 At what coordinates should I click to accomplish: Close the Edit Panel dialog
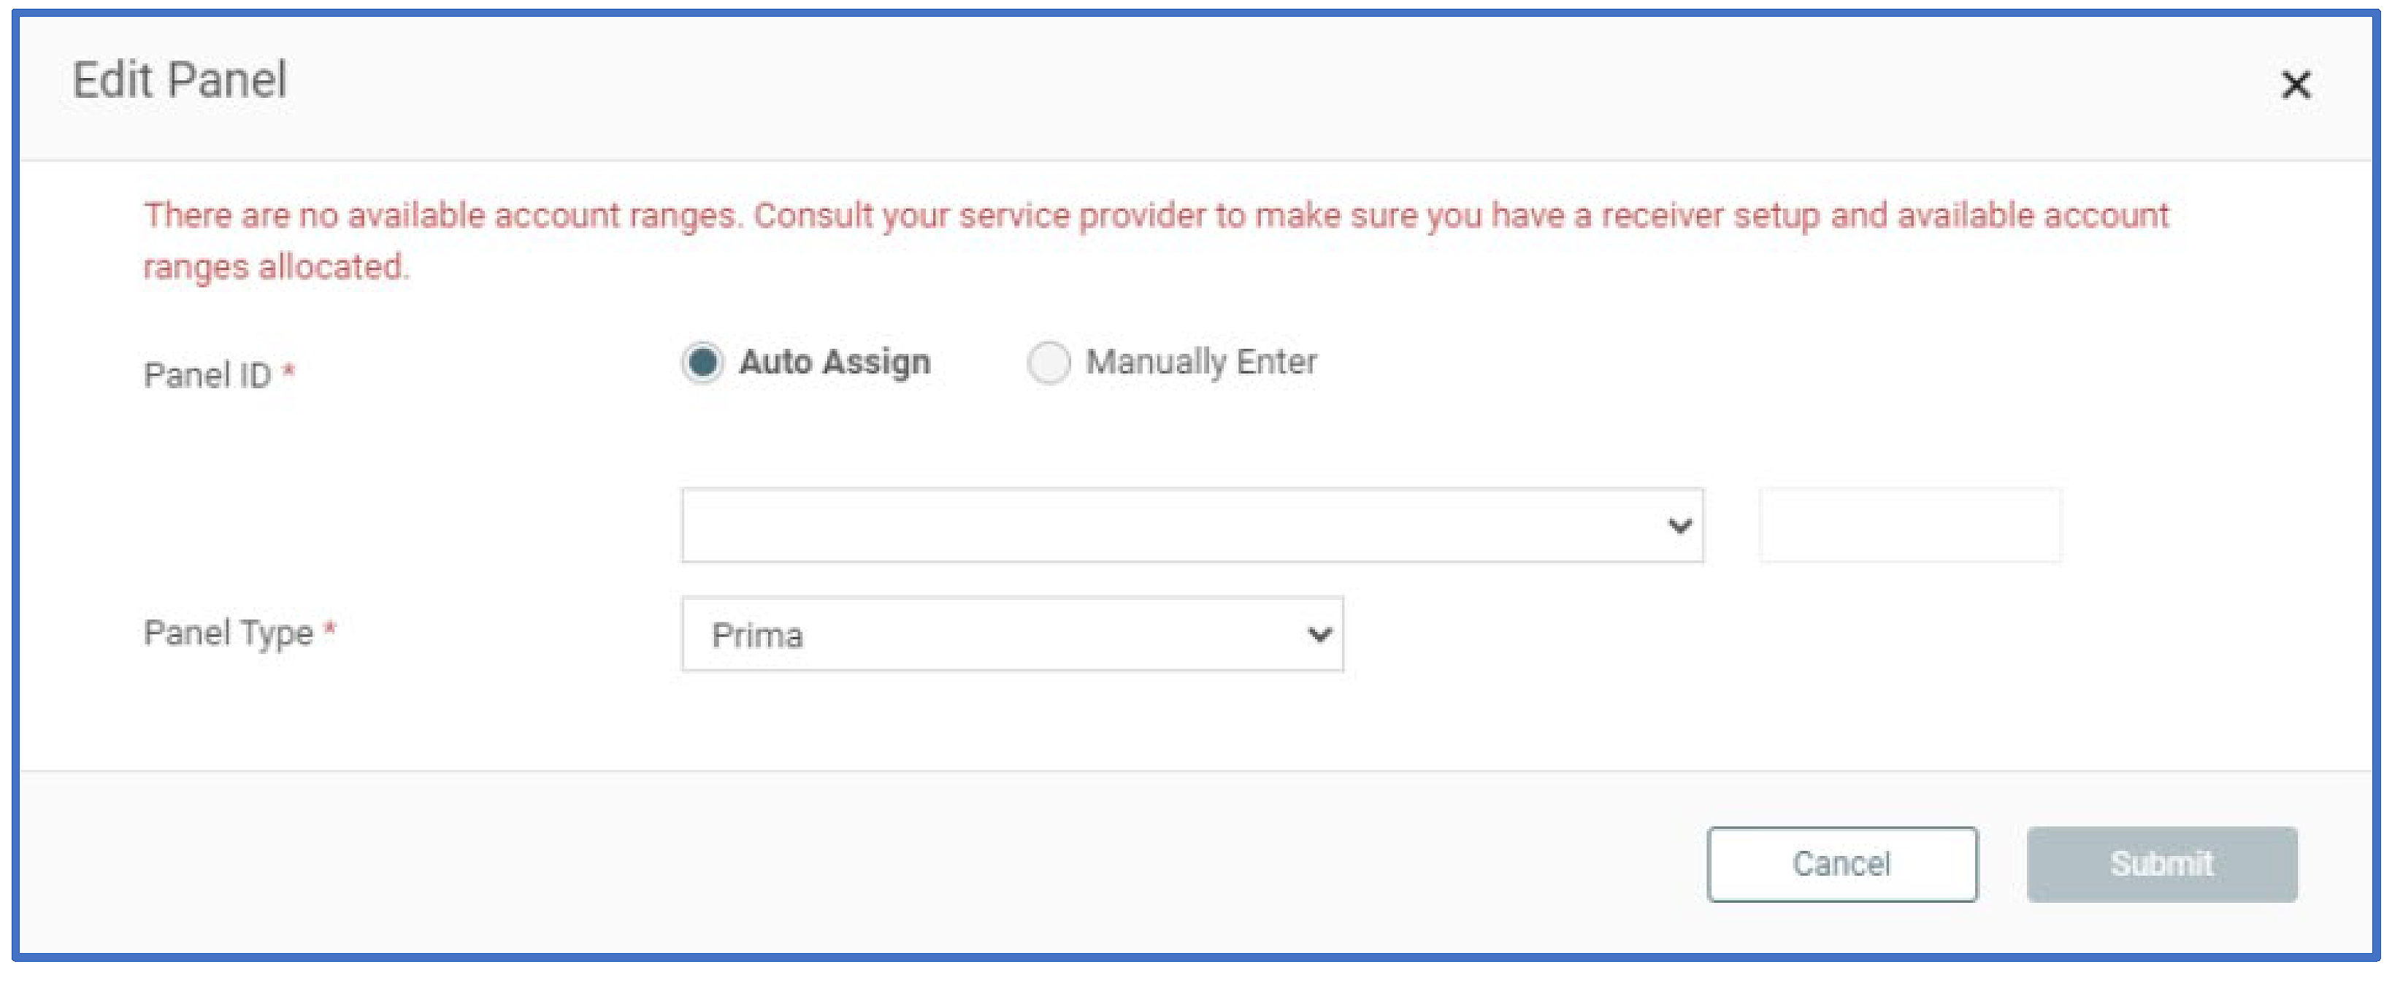(x=2296, y=85)
